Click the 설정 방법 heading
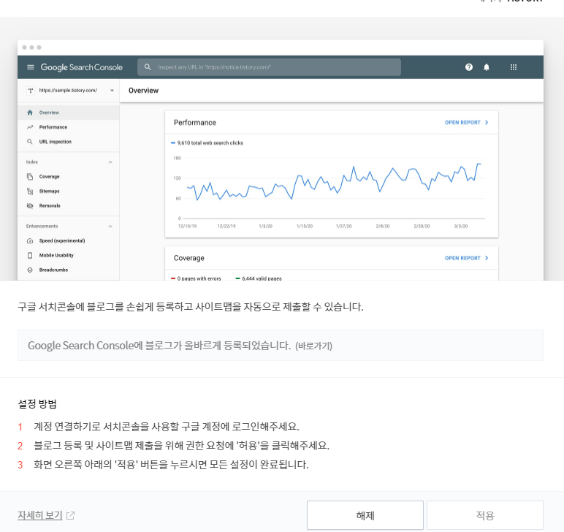This screenshot has width=564, height=532. click(37, 404)
